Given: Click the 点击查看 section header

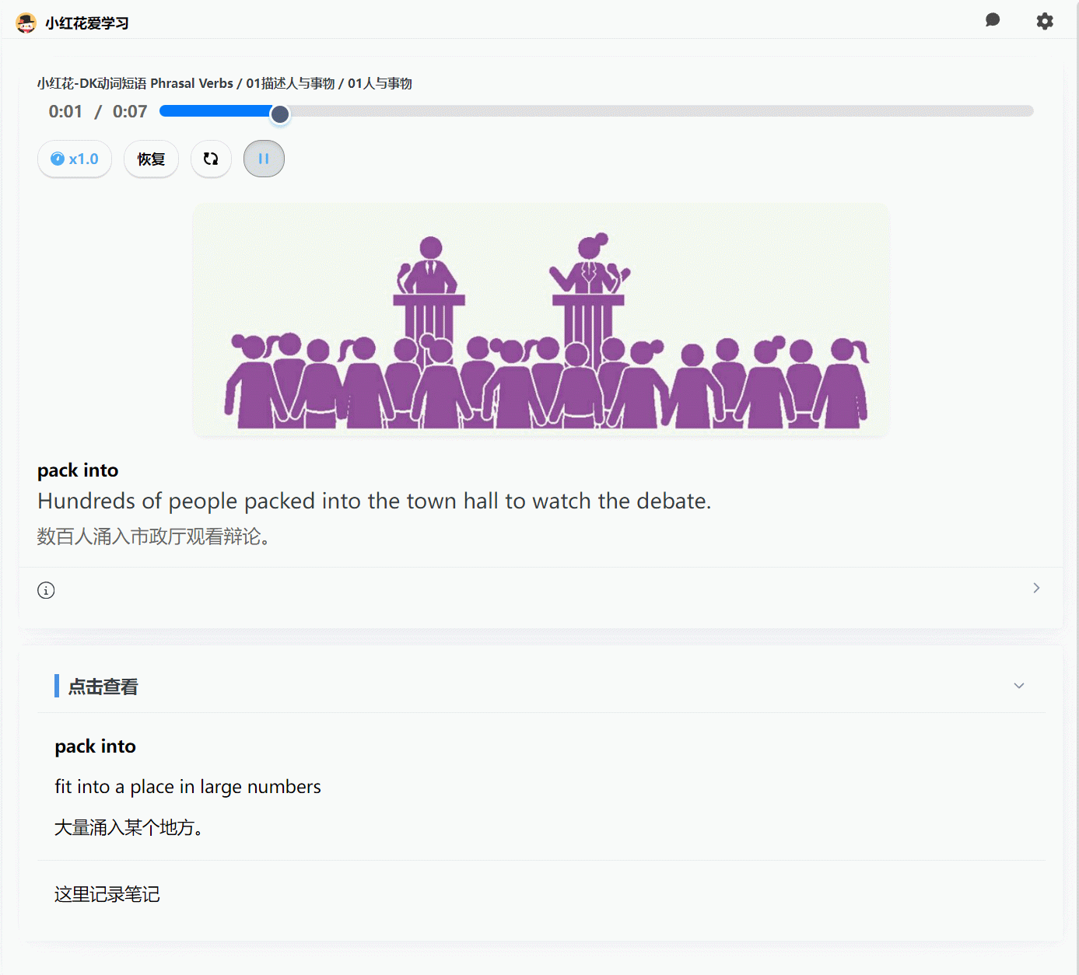Looking at the screenshot, I should (103, 687).
